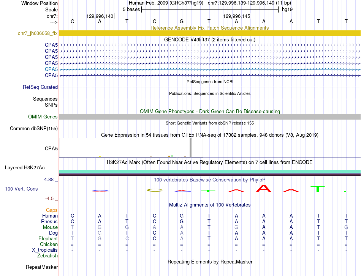This screenshot has width=361, height=276.
Task: Click the SNPs track label
Action: (51, 105)
